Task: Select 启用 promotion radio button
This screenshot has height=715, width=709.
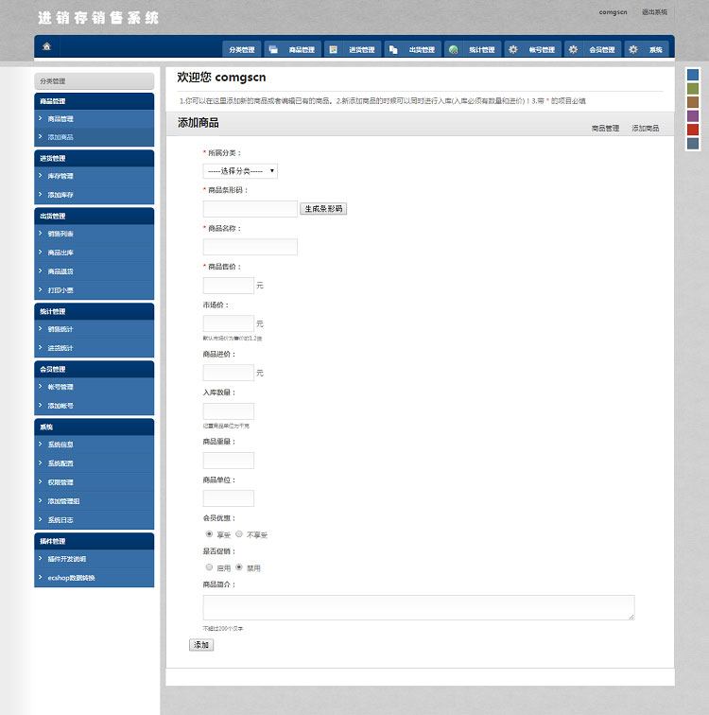Action: pos(209,567)
